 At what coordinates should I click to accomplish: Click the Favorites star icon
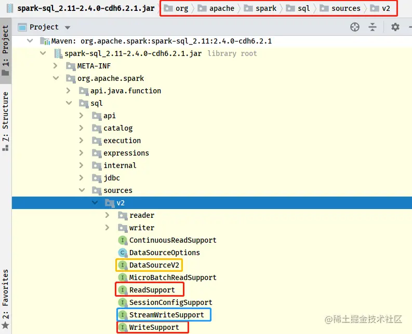pyautogui.click(x=5, y=326)
